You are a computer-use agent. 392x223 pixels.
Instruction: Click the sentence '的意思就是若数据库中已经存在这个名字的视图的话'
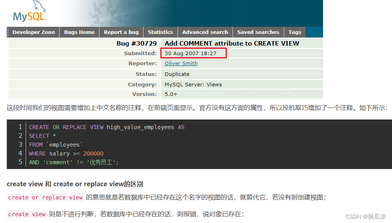click(160, 197)
